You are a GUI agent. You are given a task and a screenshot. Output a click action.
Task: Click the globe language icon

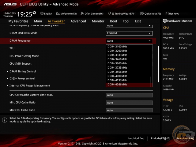(x=42, y=13)
